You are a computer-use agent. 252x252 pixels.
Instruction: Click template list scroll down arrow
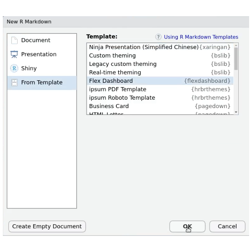point(236,112)
